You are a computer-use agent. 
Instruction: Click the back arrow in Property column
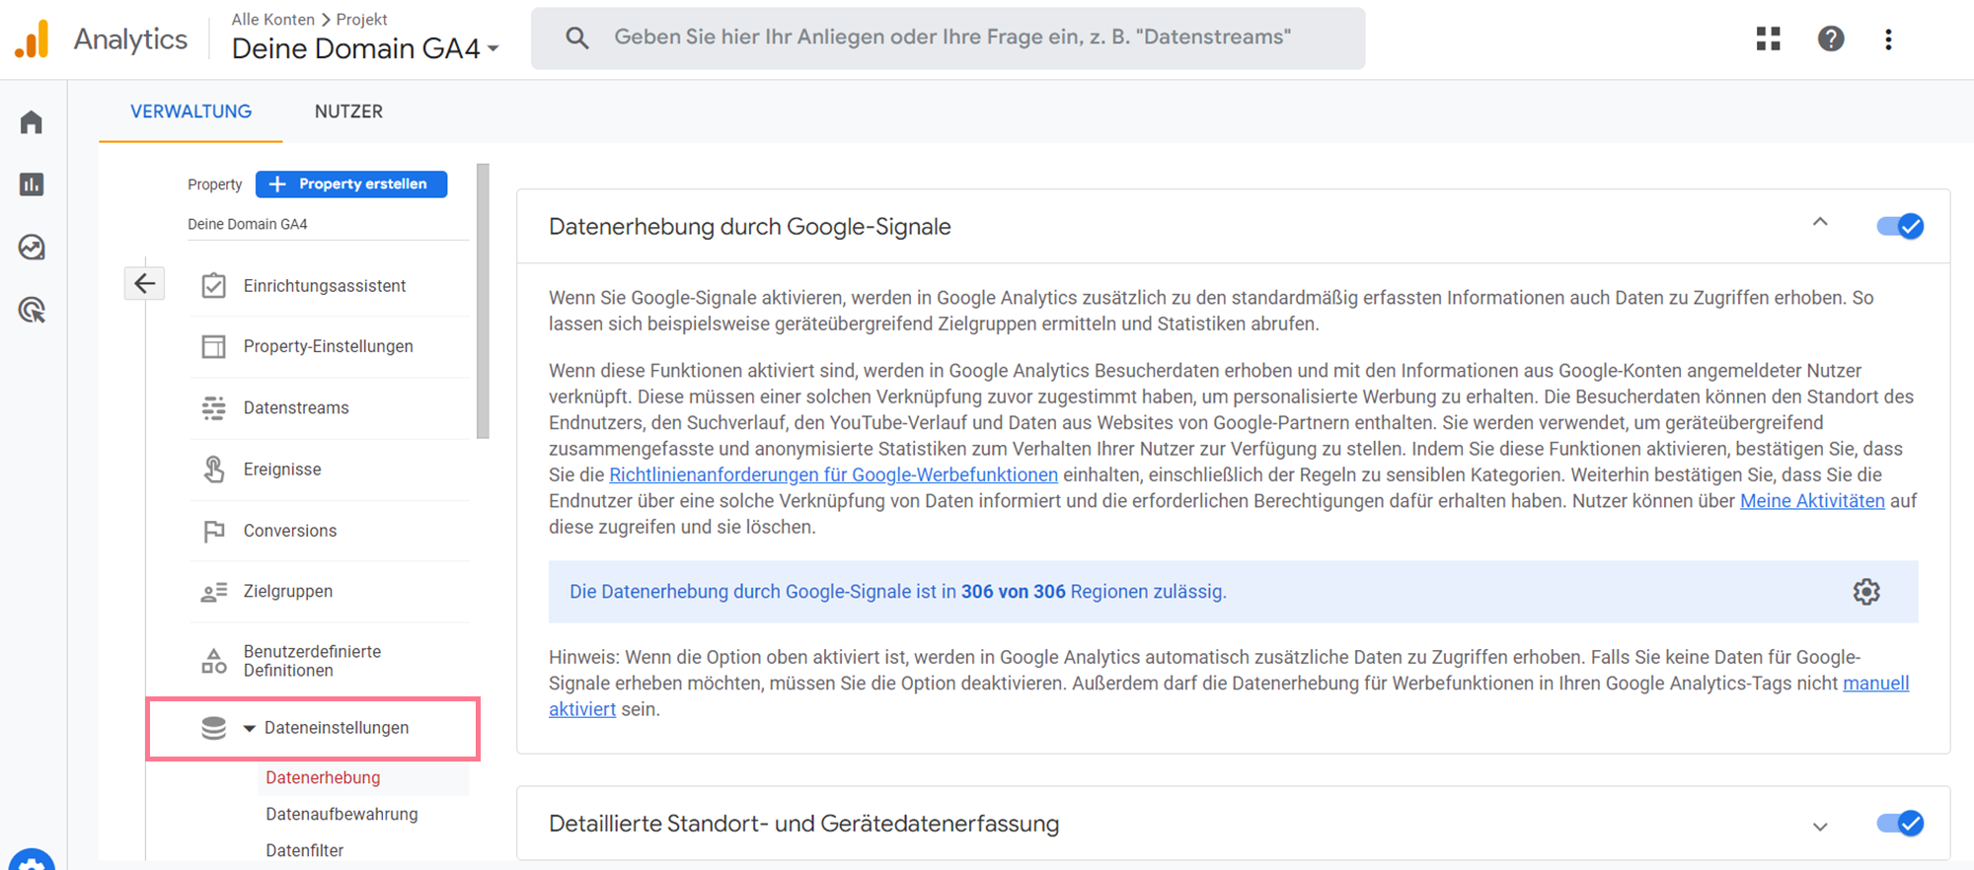point(145,284)
